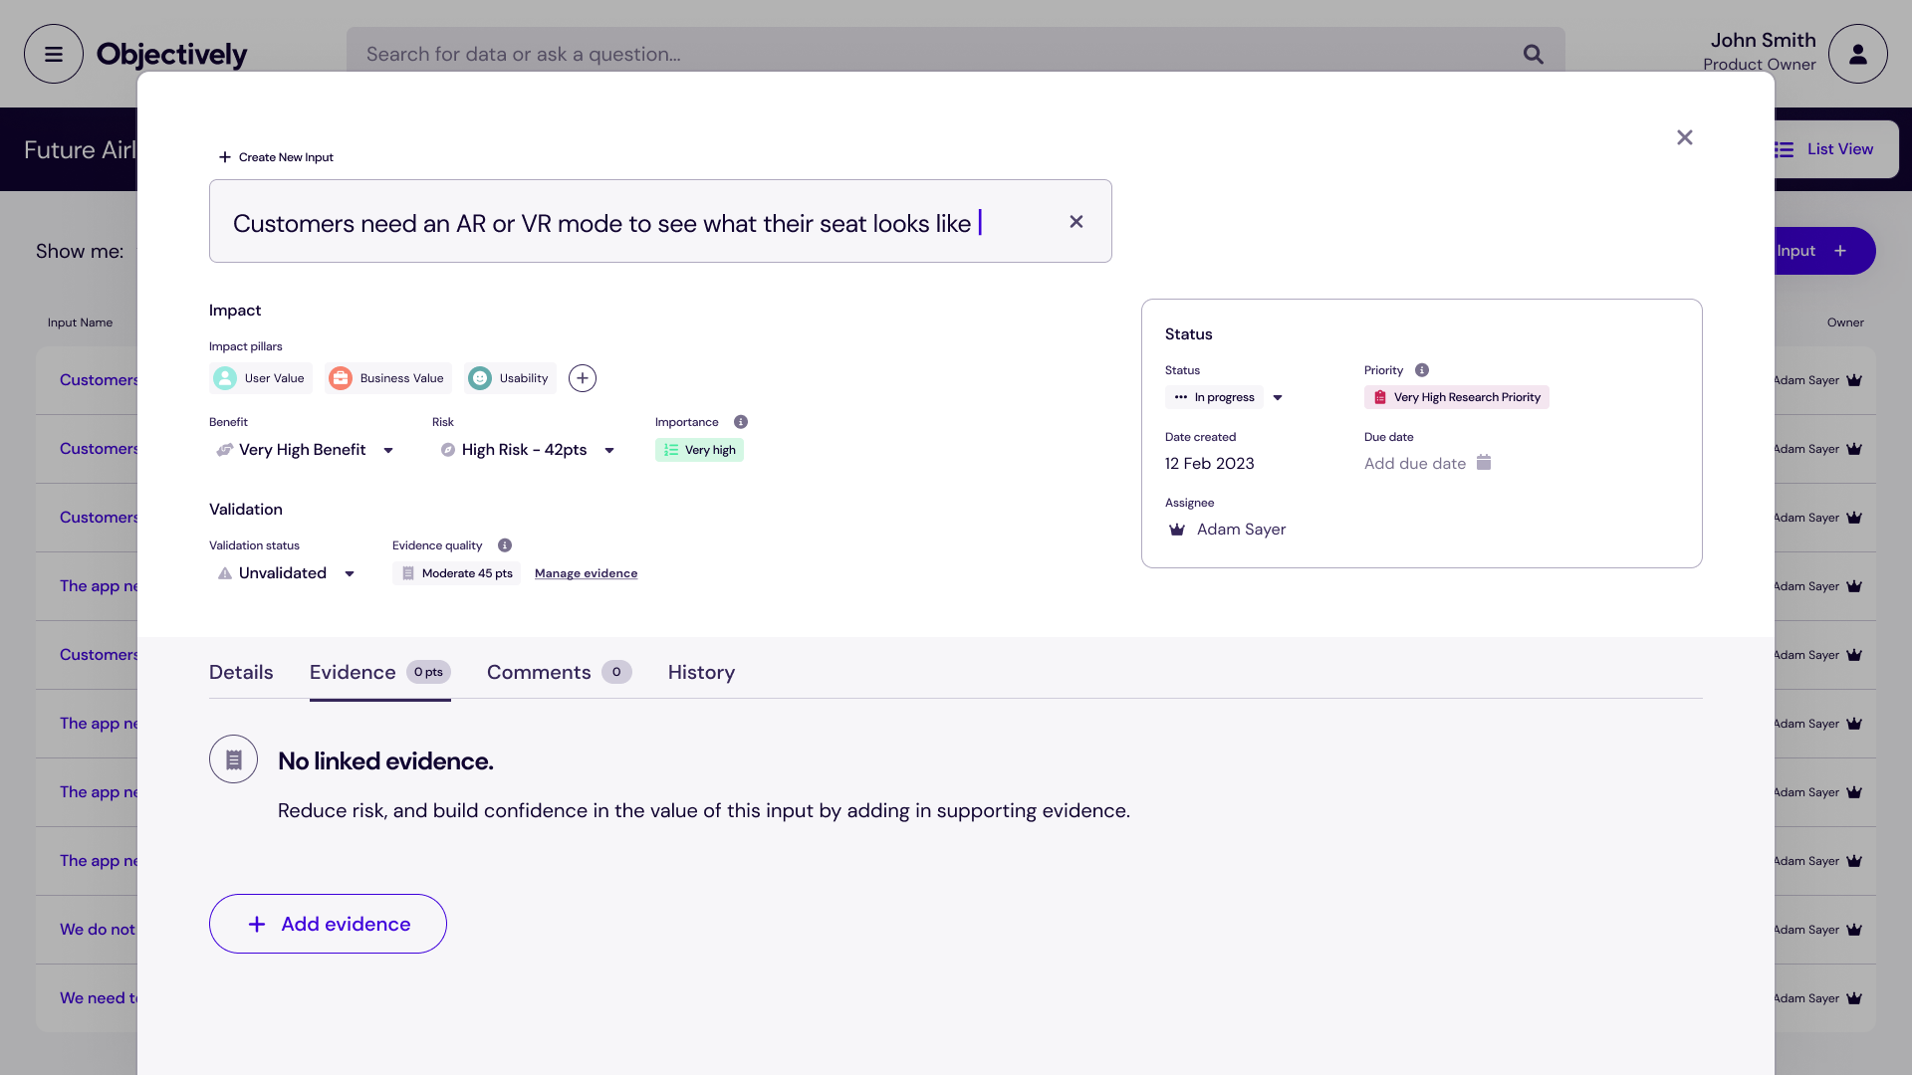Screen dimensions: 1912x1075
Task: Click the Evidence quality info icon
Action: point(505,545)
